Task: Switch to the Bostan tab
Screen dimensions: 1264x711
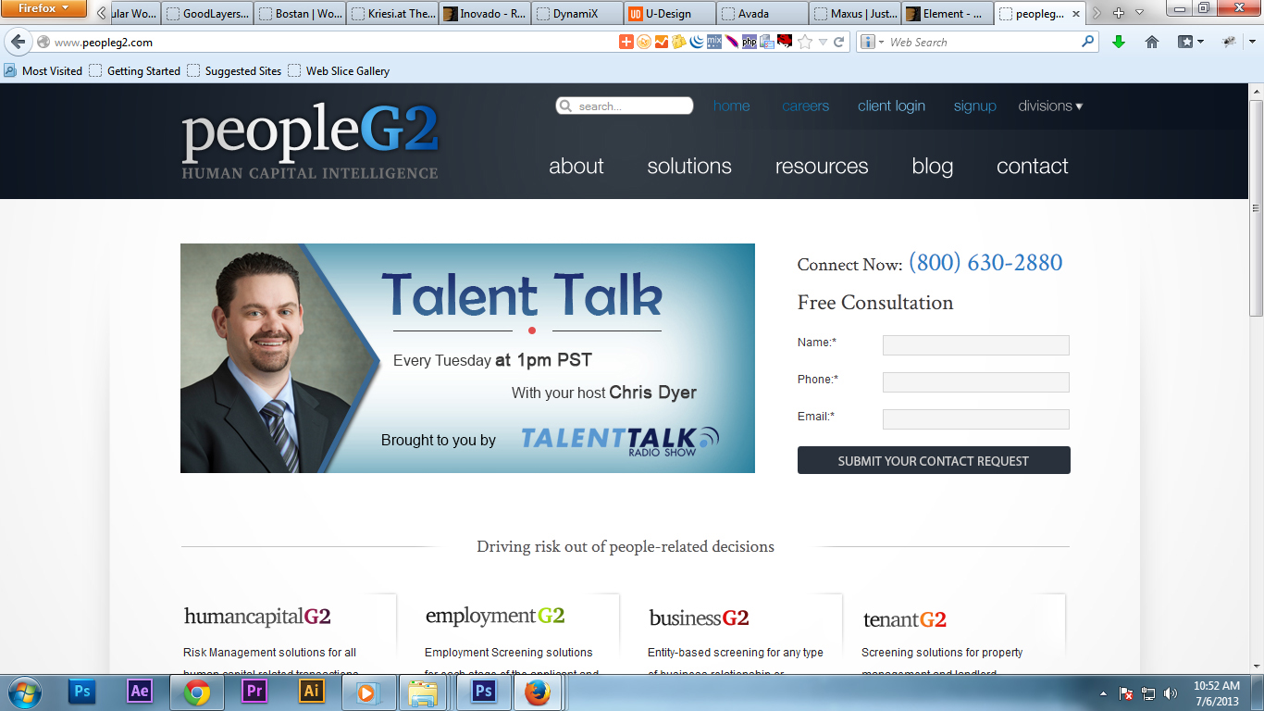Action: point(300,14)
